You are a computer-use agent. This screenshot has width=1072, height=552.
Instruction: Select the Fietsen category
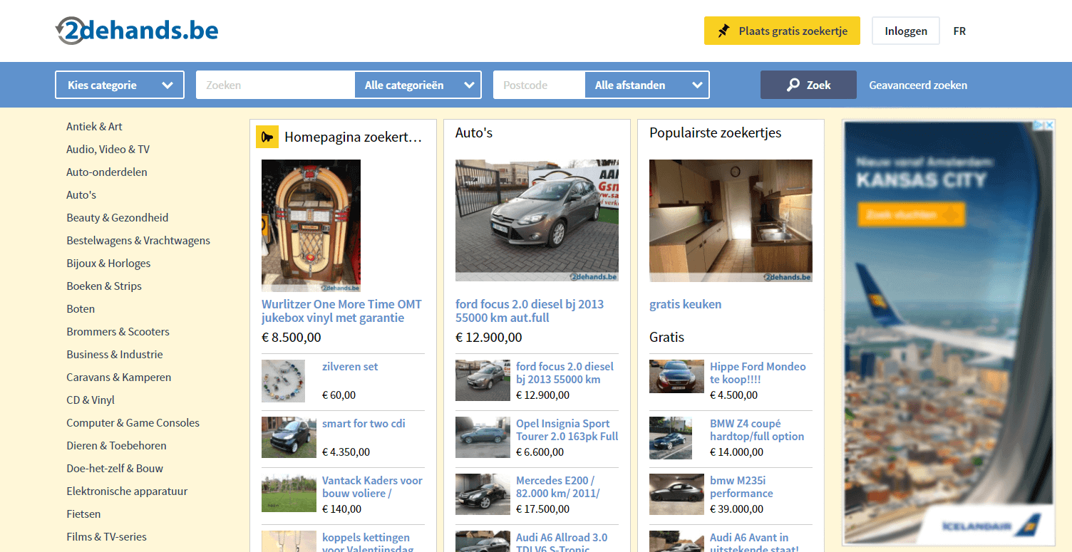(83, 514)
